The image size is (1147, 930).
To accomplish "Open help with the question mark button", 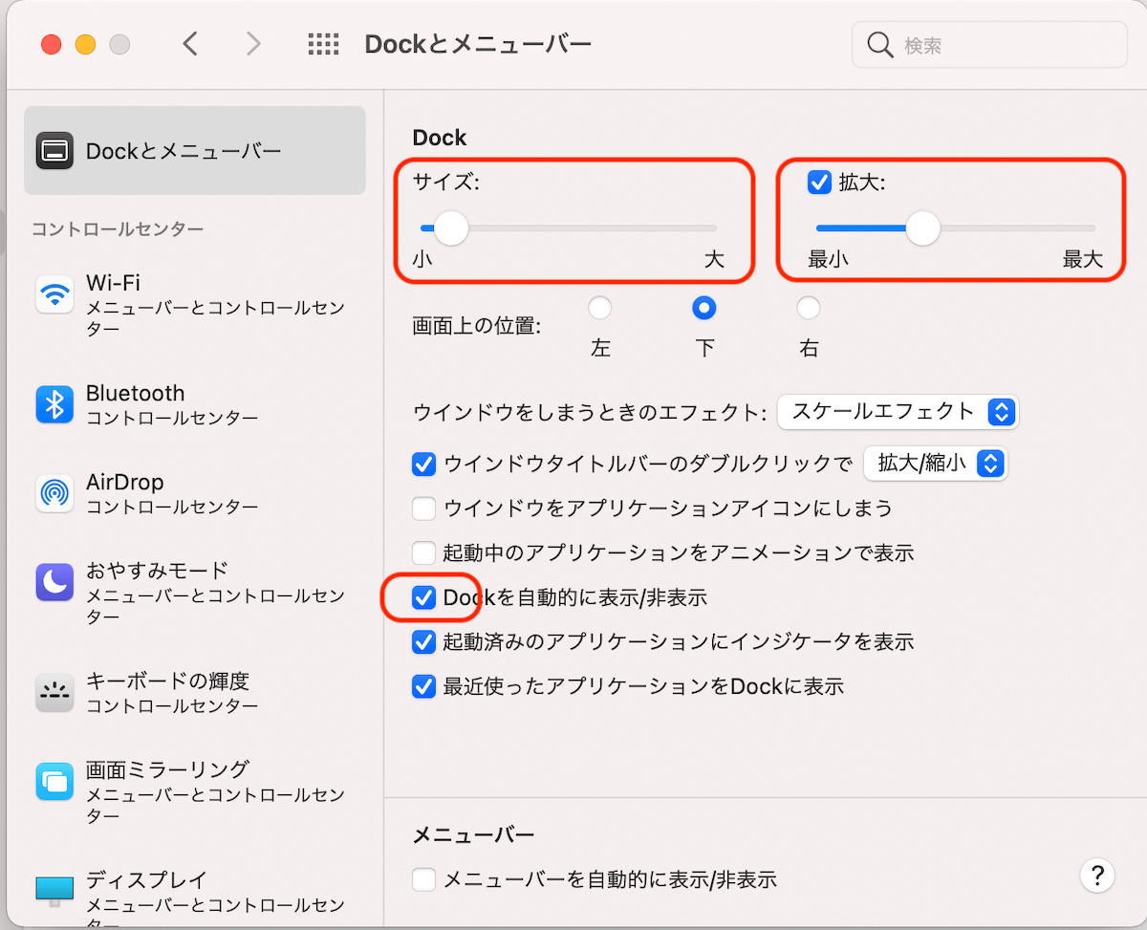I will pyautogui.click(x=1097, y=874).
